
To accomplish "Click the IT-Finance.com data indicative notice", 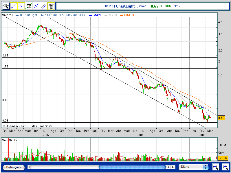I will (27, 126).
